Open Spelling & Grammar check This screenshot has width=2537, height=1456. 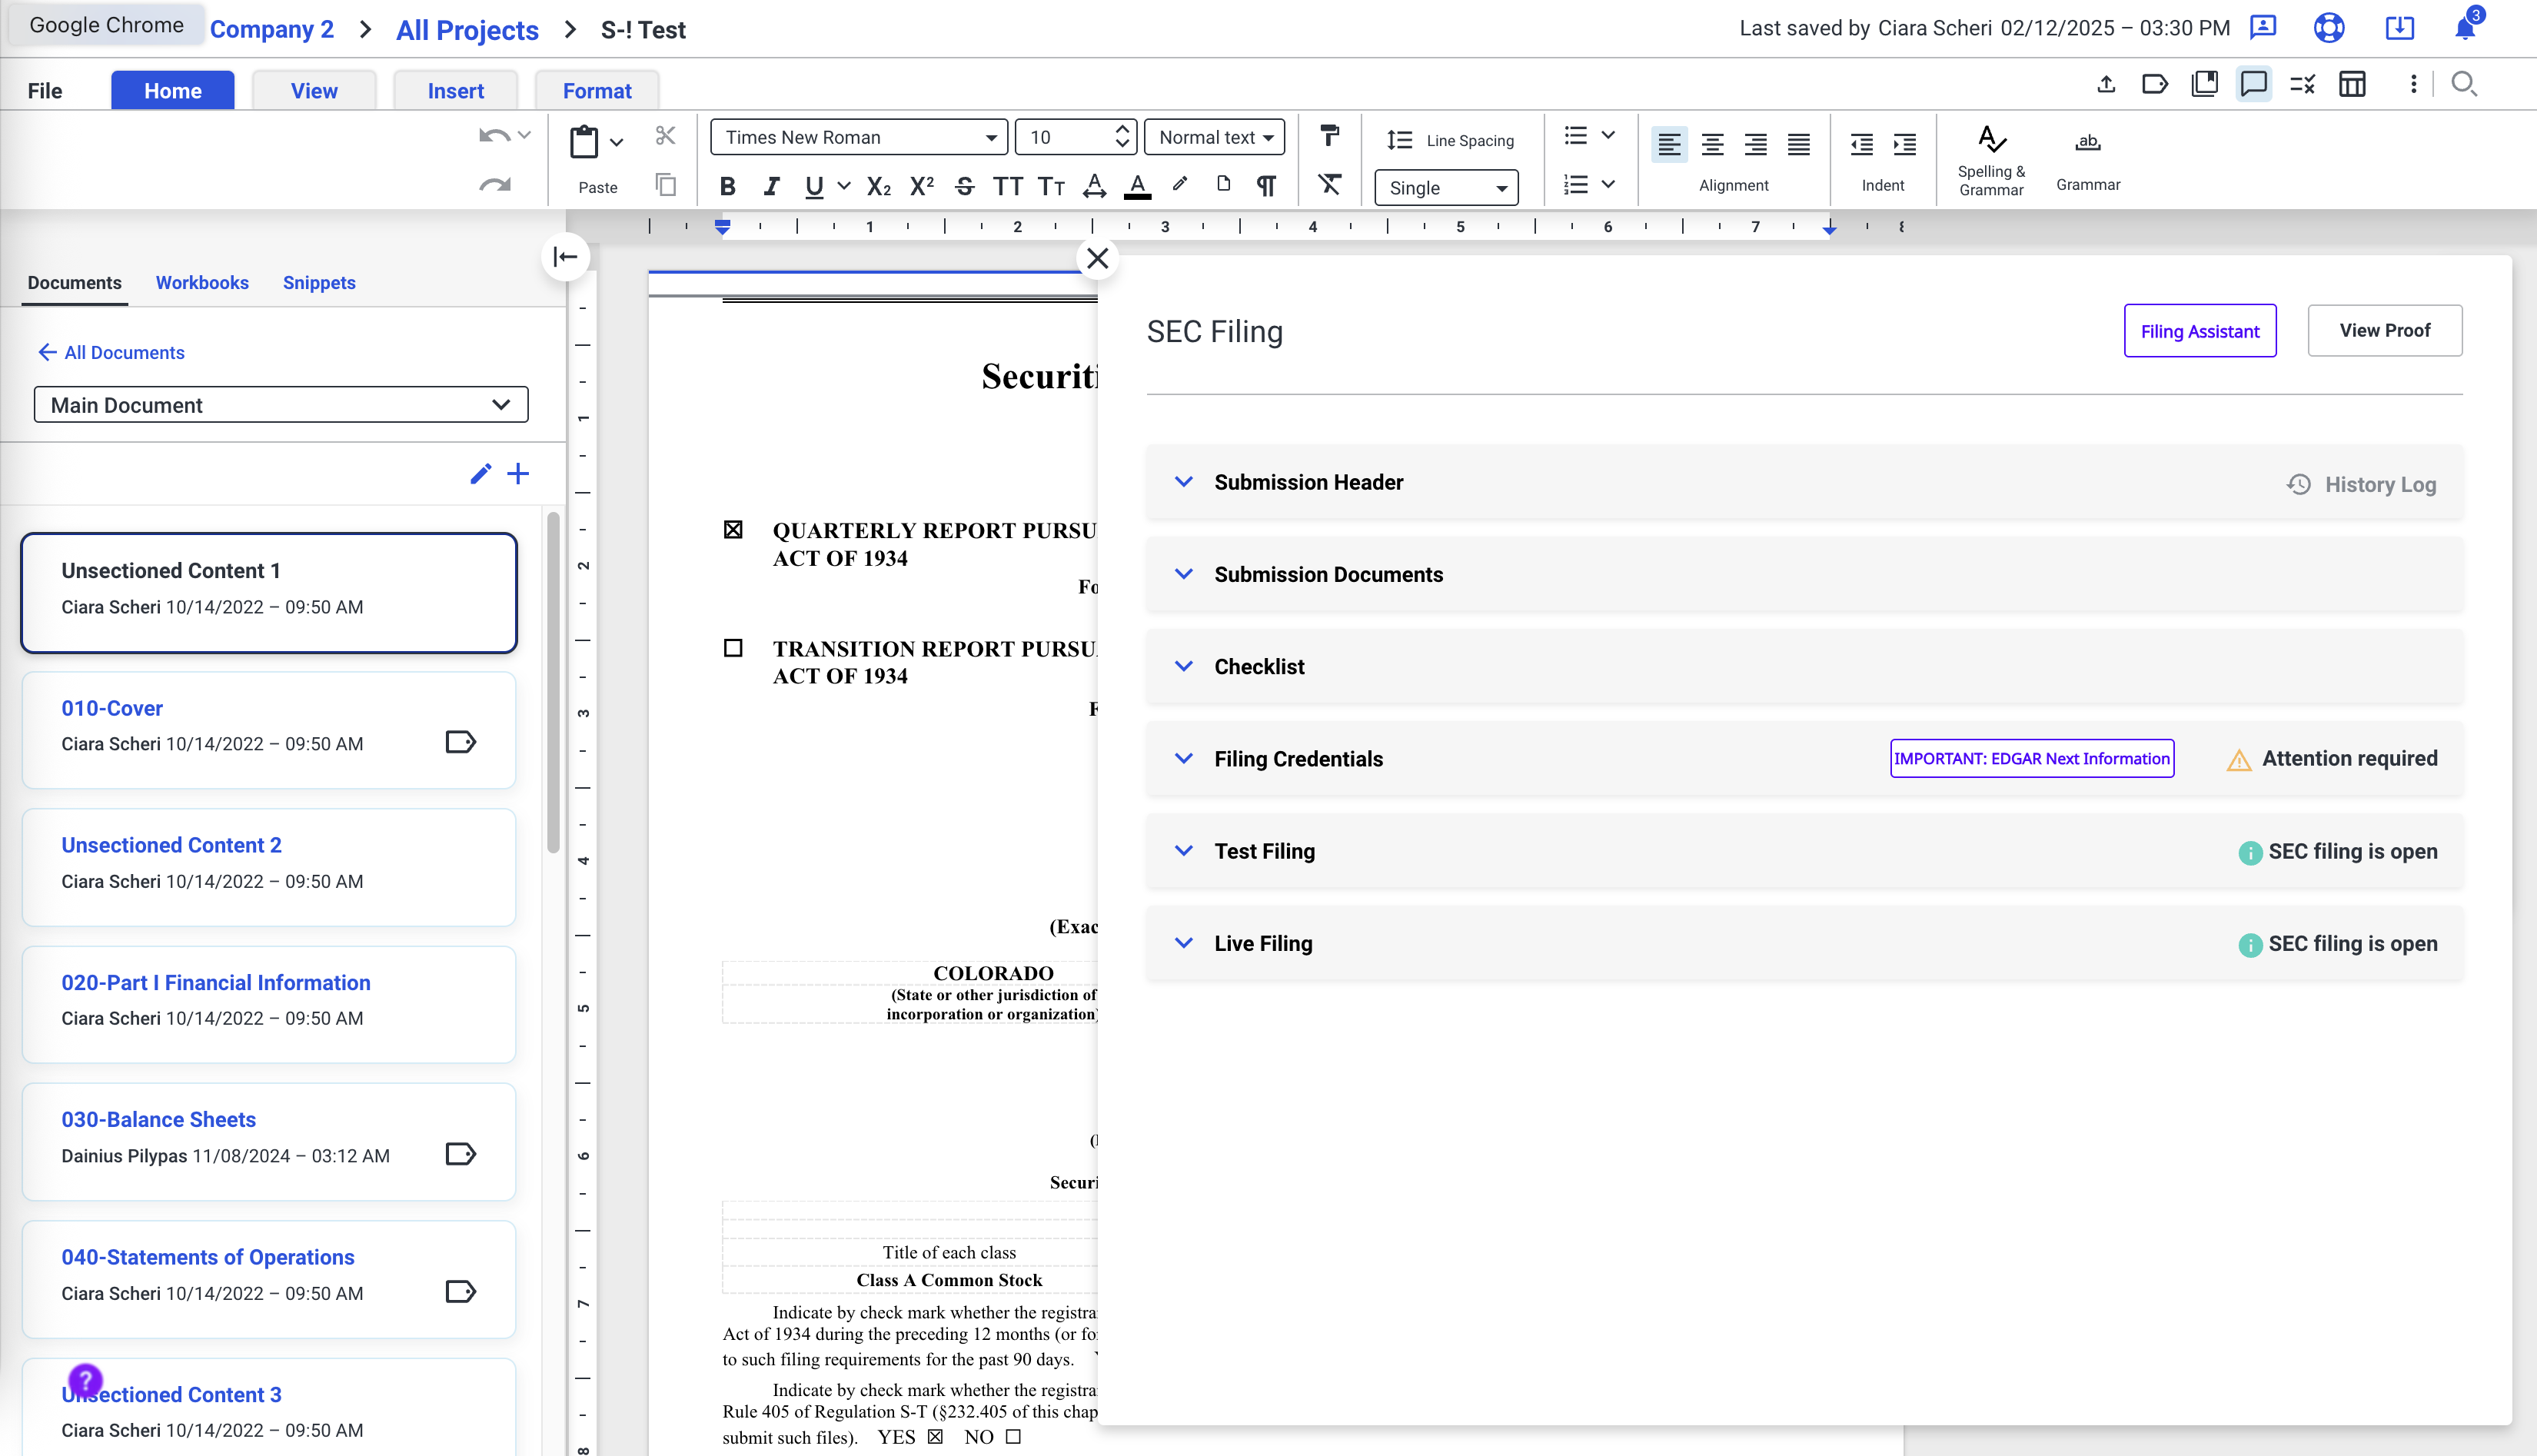[x=1990, y=159]
